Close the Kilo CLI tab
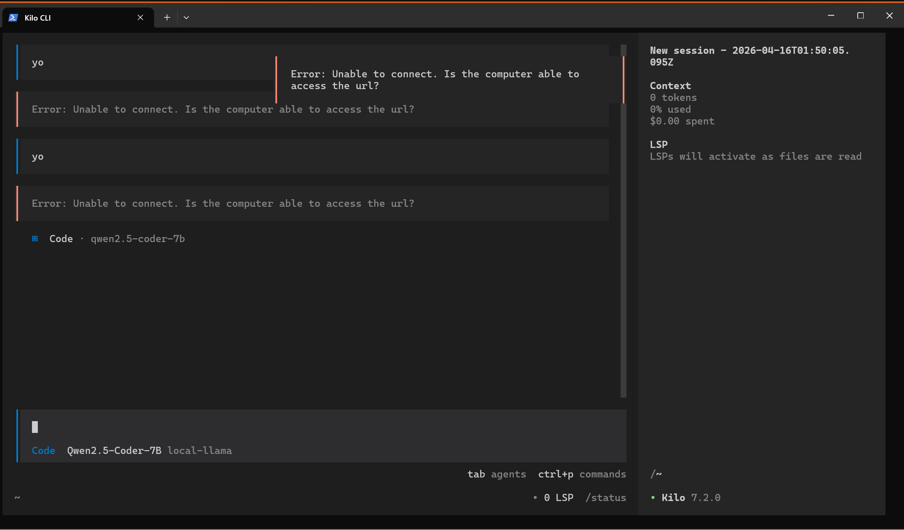 point(140,18)
